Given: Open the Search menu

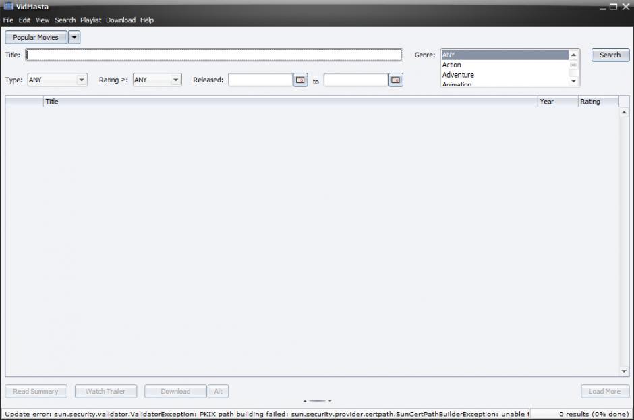Looking at the screenshot, I should tap(65, 20).
